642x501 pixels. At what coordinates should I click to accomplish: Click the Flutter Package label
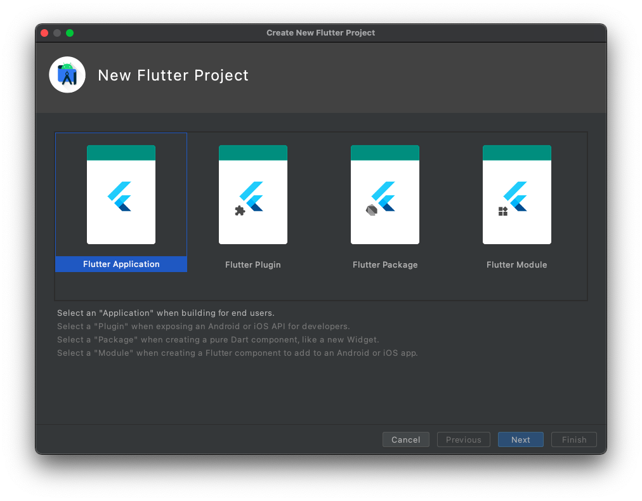pos(385,265)
